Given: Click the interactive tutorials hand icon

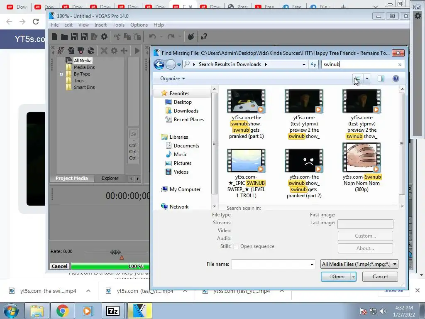Looking at the screenshot, I should coord(191,37).
